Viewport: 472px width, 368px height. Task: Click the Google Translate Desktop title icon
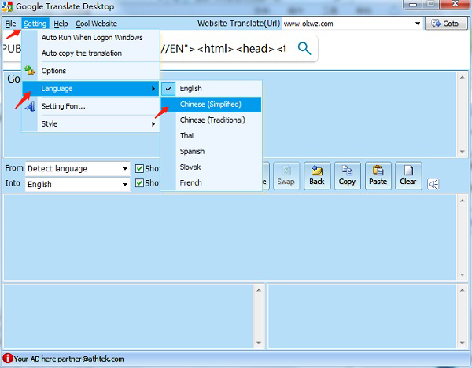(x=7, y=6)
